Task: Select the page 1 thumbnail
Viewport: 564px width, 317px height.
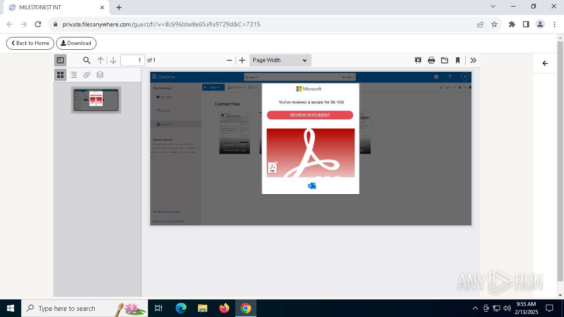Action: [x=96, y=100]
